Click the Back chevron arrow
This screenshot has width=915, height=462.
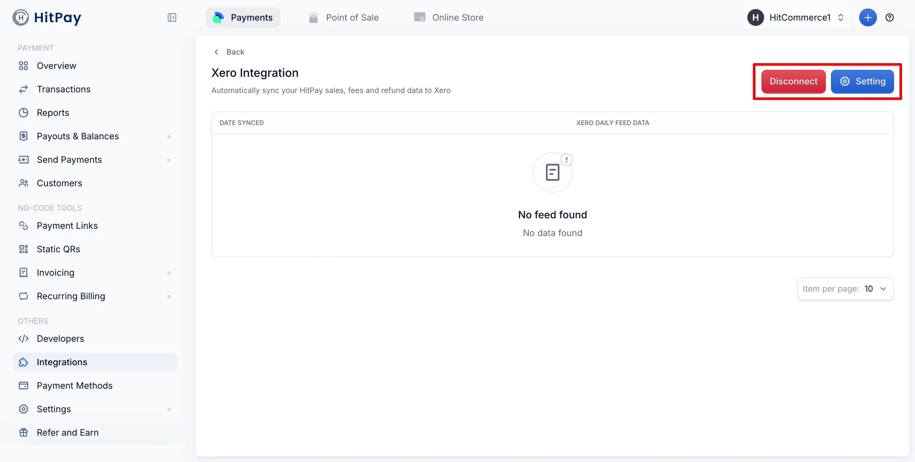pyautogui.click(x=216, y=52)
